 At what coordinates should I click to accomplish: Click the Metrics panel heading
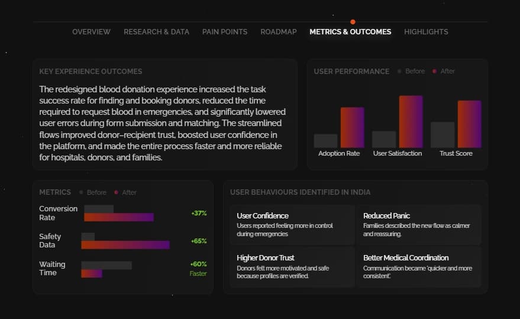[55, 192]
